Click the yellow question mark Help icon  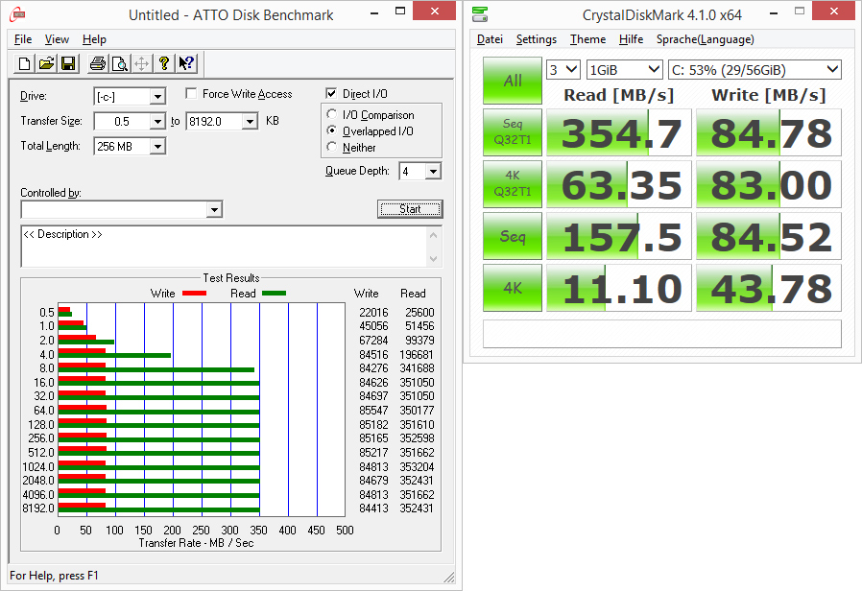pyautogui.click(x=164, y=63)
